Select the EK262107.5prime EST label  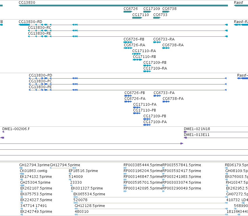pyautogui.click(x=36, y=188)
